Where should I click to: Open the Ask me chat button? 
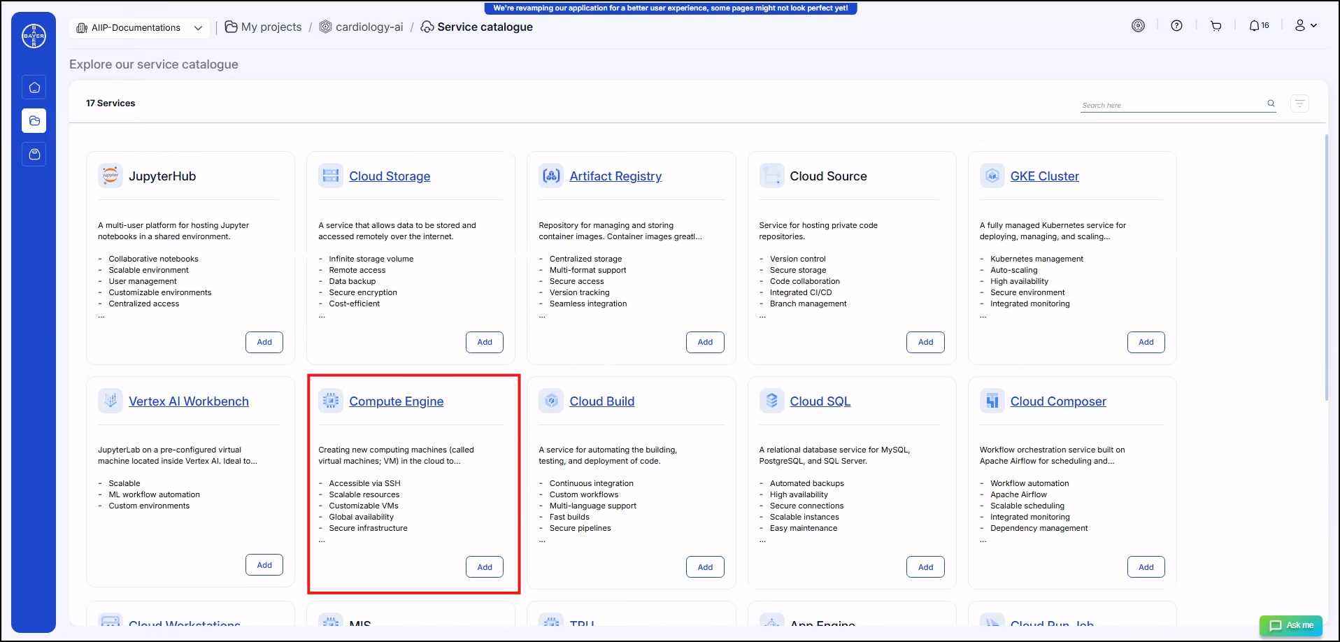(1291, 625)
